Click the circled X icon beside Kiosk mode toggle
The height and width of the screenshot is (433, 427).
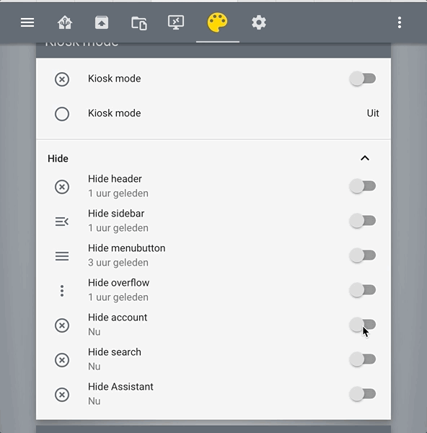62,79
